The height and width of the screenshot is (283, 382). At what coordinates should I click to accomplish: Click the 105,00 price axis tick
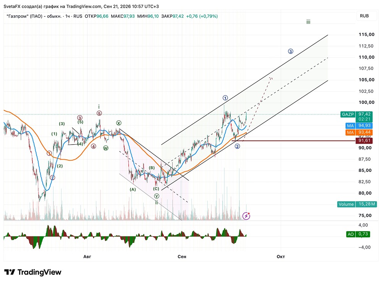pos(366,80)
